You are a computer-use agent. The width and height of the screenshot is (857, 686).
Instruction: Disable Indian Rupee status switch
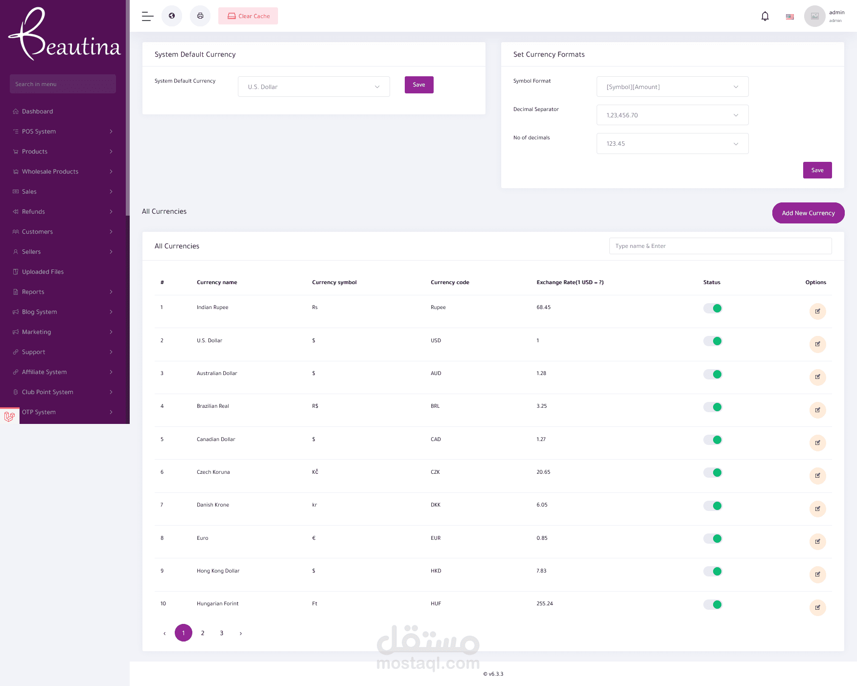coord(713,308)
